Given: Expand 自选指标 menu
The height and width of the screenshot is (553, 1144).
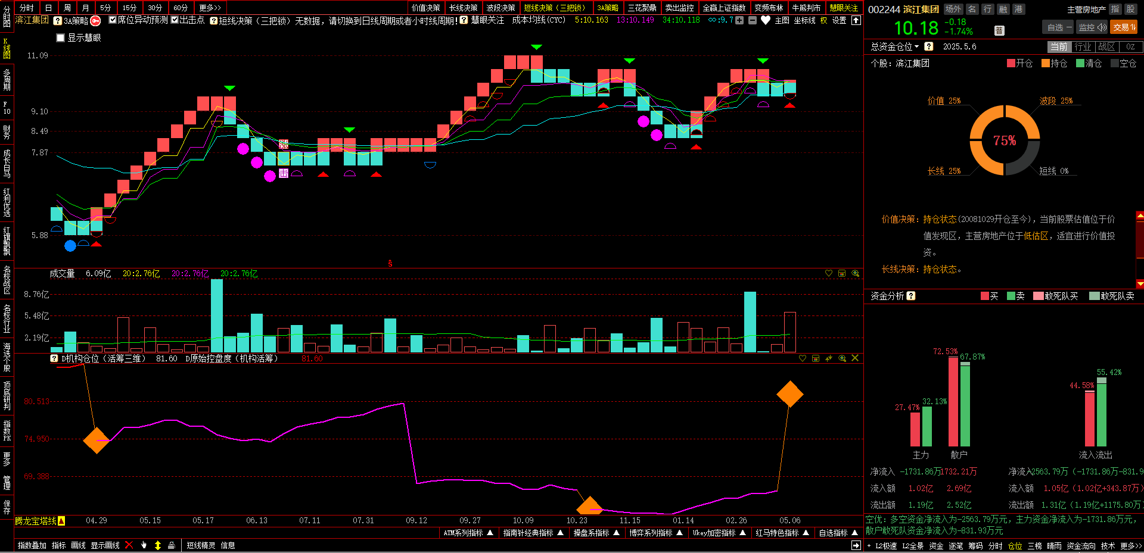Looking at the screenshot, I should click(x=838, y=533).
